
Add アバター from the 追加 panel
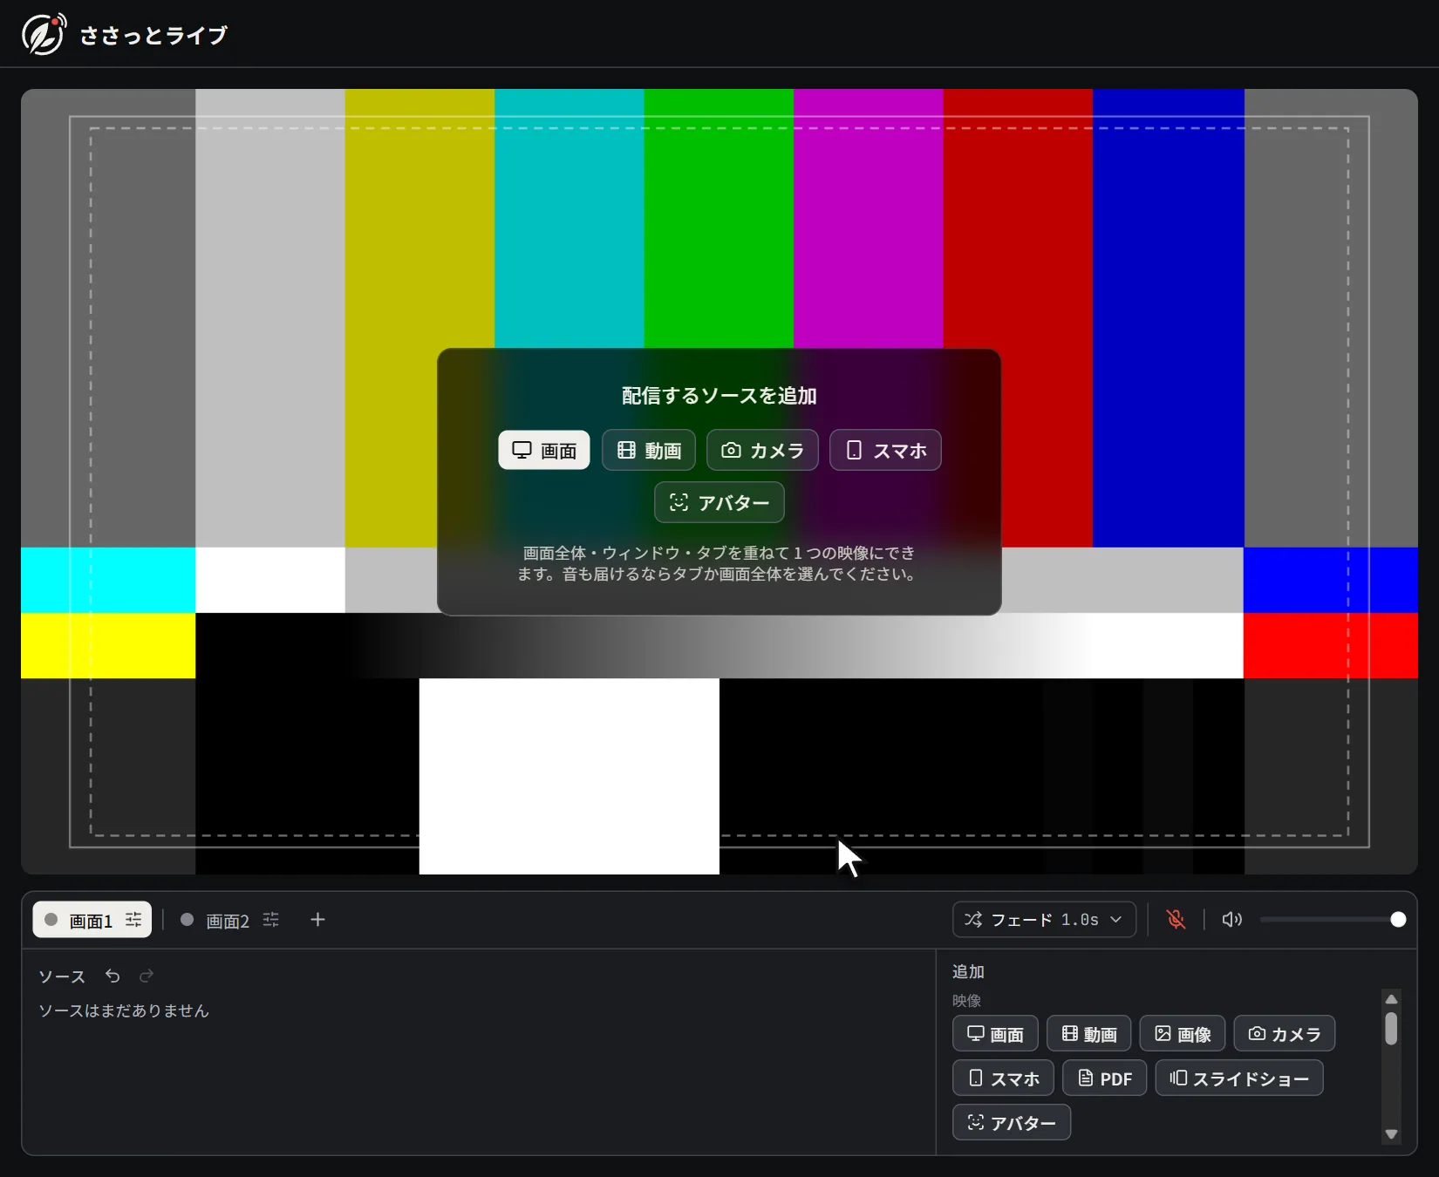coord(1012,1123)
